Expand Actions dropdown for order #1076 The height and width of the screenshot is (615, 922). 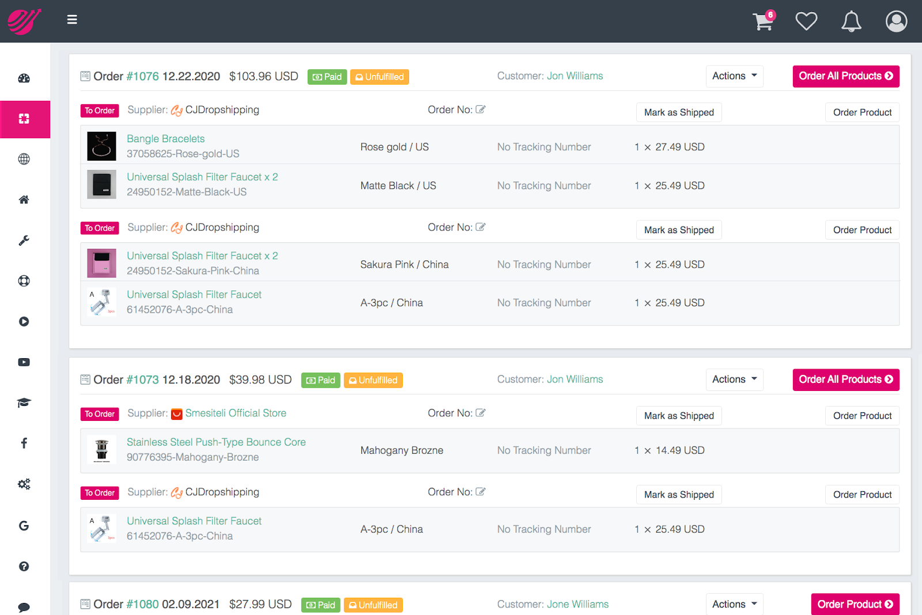(x=734, y=76)
